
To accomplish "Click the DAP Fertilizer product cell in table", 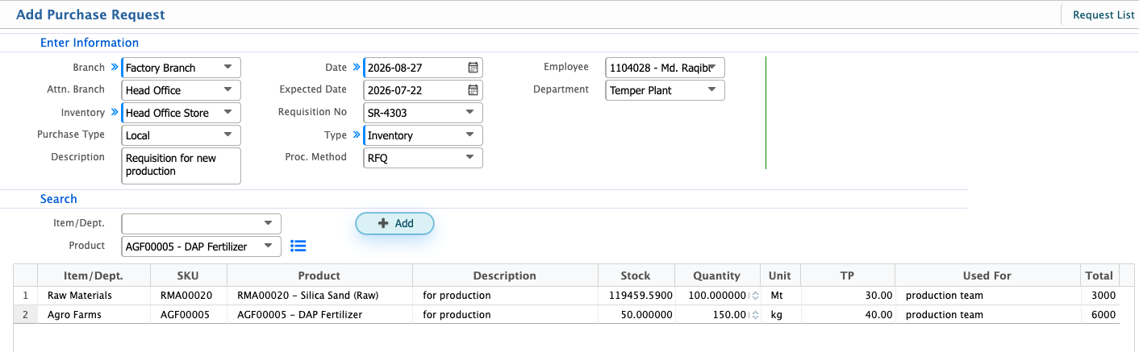I will pyautogui.click(x=319, y=315).
